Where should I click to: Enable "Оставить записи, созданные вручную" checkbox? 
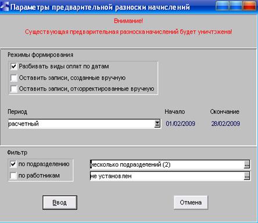pos(14,78)
